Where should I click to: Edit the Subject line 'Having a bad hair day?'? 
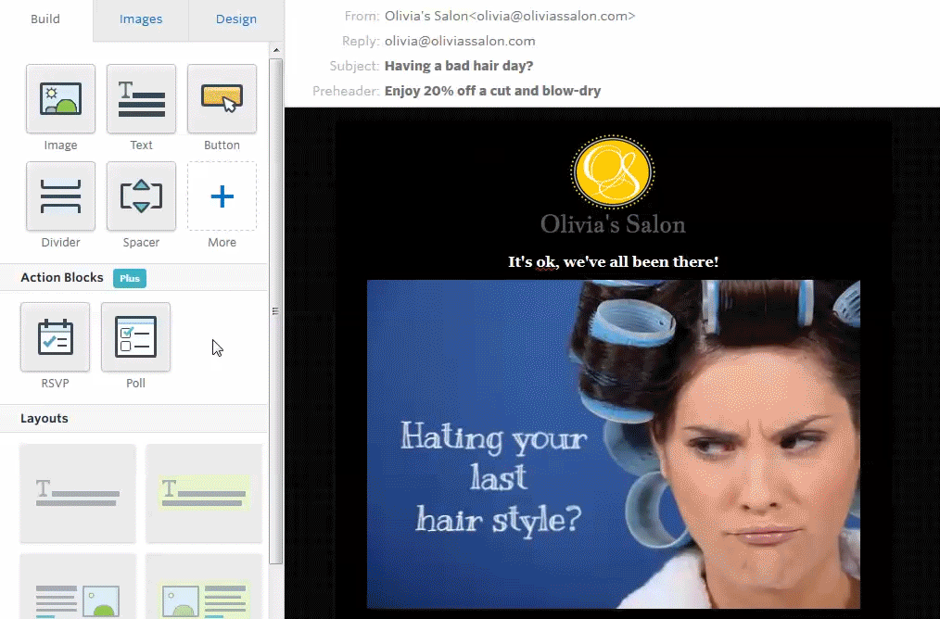tap(459, 66)
